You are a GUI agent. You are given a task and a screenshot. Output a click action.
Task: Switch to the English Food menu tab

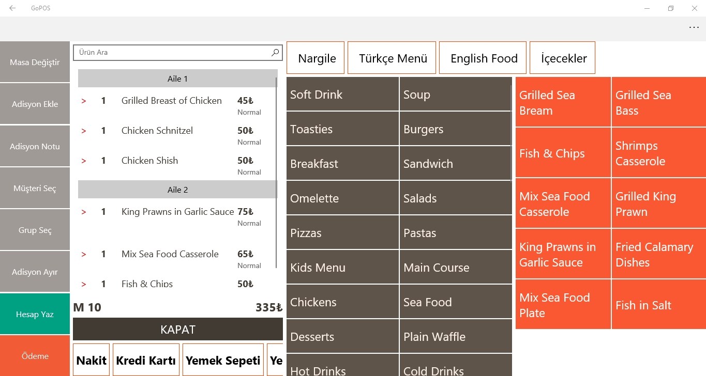coord(483,58)
